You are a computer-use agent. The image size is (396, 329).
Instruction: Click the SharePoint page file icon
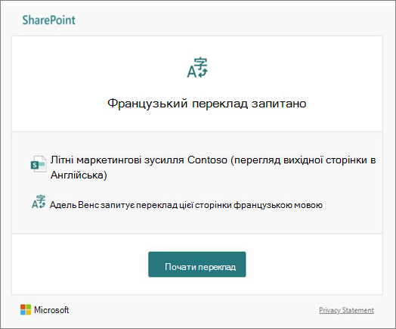coord(39,163)
